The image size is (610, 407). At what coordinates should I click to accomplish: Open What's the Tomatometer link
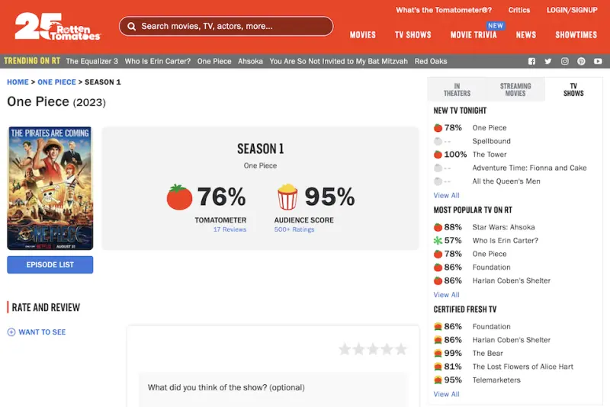[x=444, y=10]
